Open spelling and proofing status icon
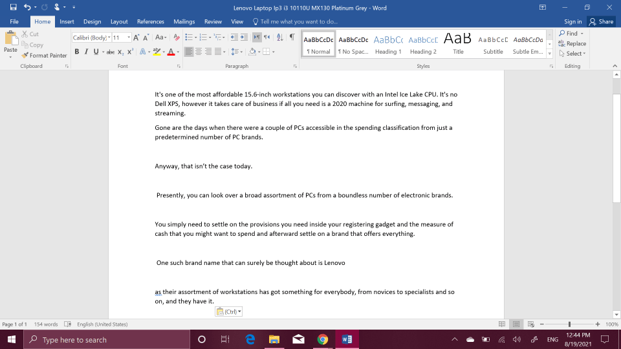This screenshot has height=349, width=621. [68, 324]
